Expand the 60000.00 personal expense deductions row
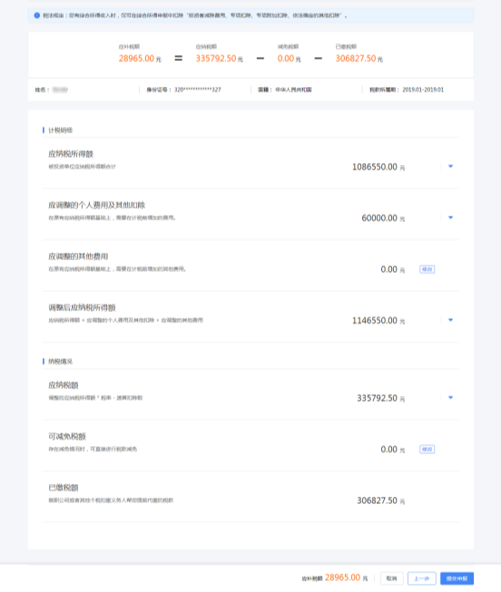The width and height of the screenshot is (501, 592). click(x=450, y=218)
